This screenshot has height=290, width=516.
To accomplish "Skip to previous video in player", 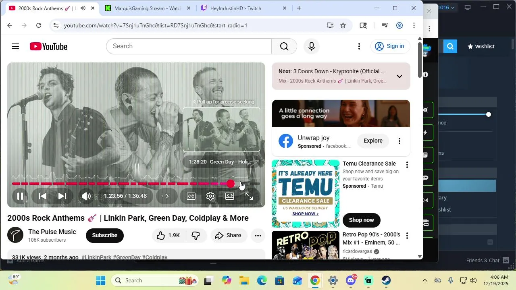I will [x=42, y=196].
